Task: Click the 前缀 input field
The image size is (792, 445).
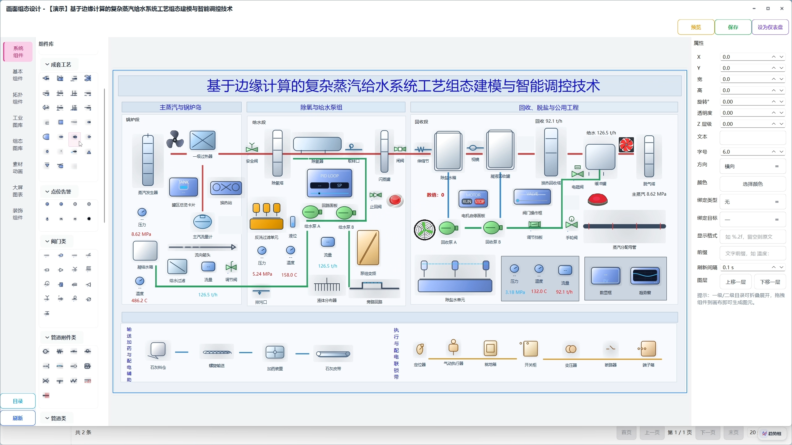Action: (752, 253)
